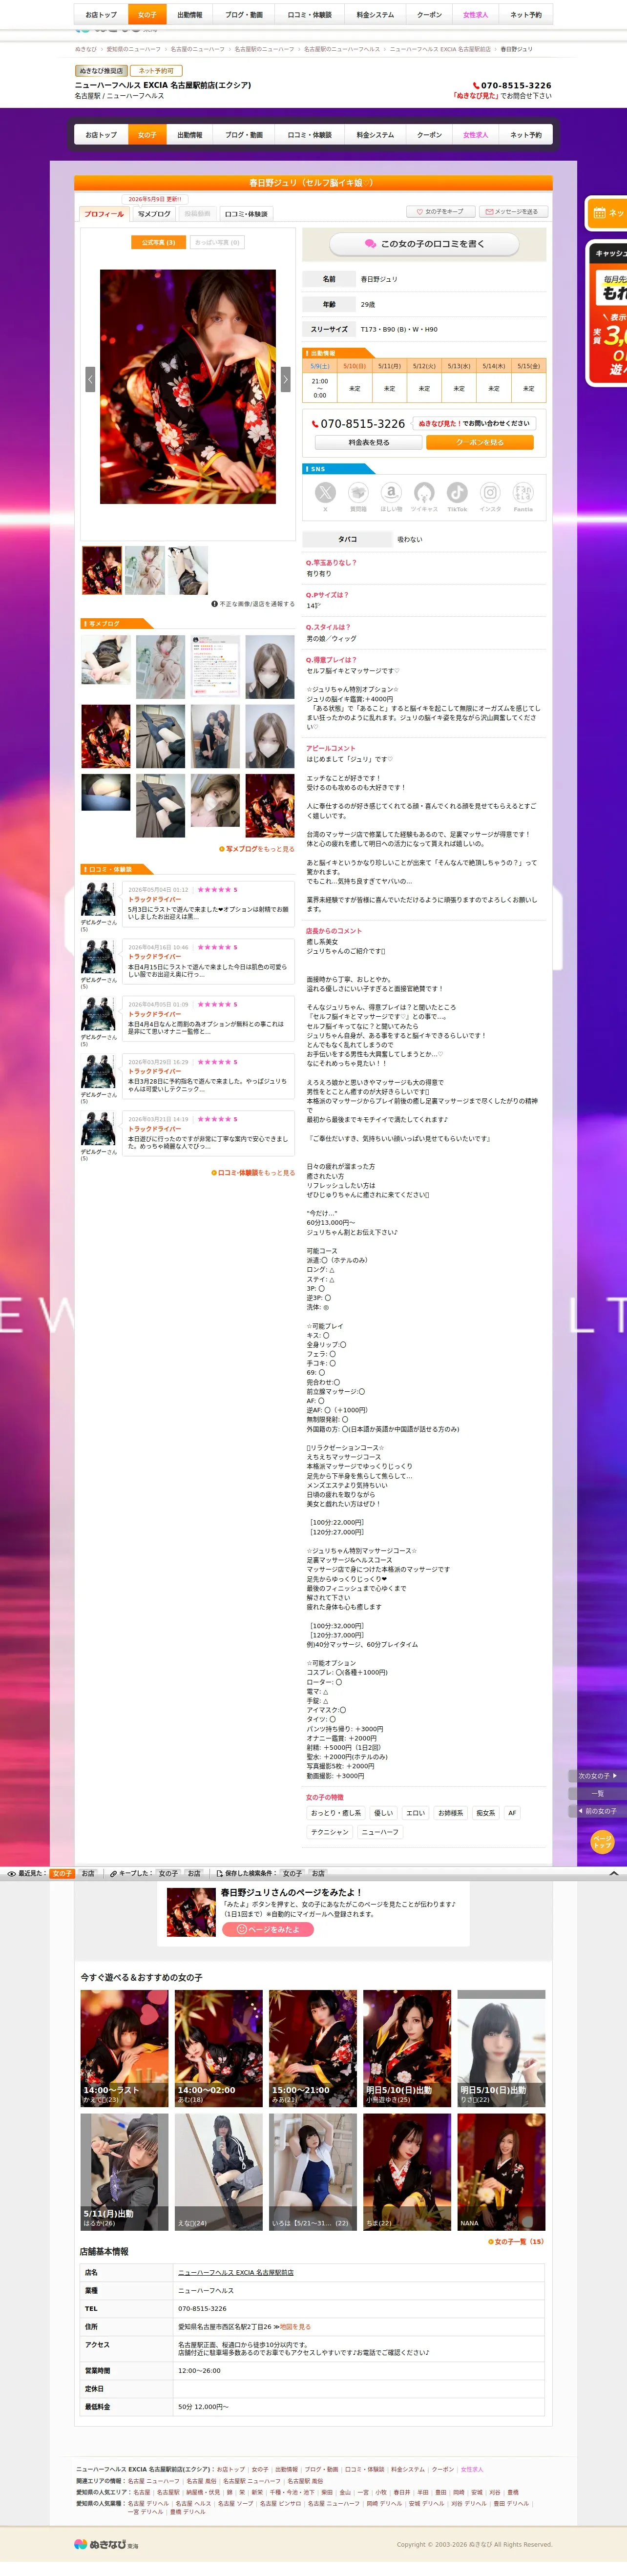The height and width of the screenshot is (2576, 627).
Task: Toggle 女の子 next to 保存した検索条件
Action: (x=292, y=1873)
